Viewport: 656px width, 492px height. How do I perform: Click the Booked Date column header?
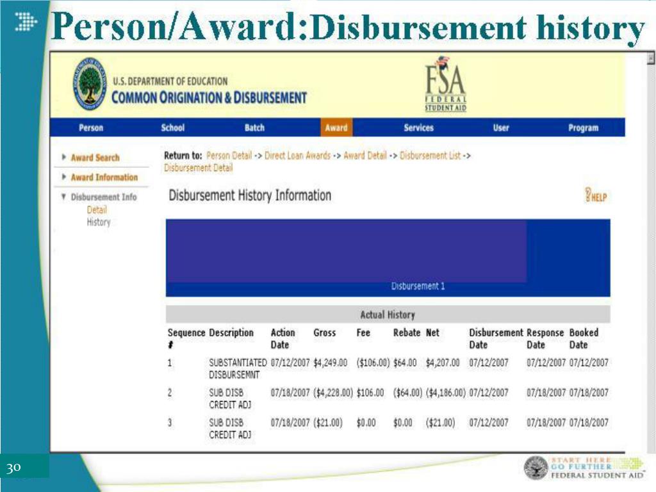(x=584, y=338)
